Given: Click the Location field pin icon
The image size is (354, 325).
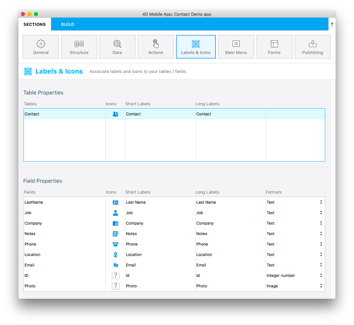Looking at the screenshot, I should pos(115,255).
